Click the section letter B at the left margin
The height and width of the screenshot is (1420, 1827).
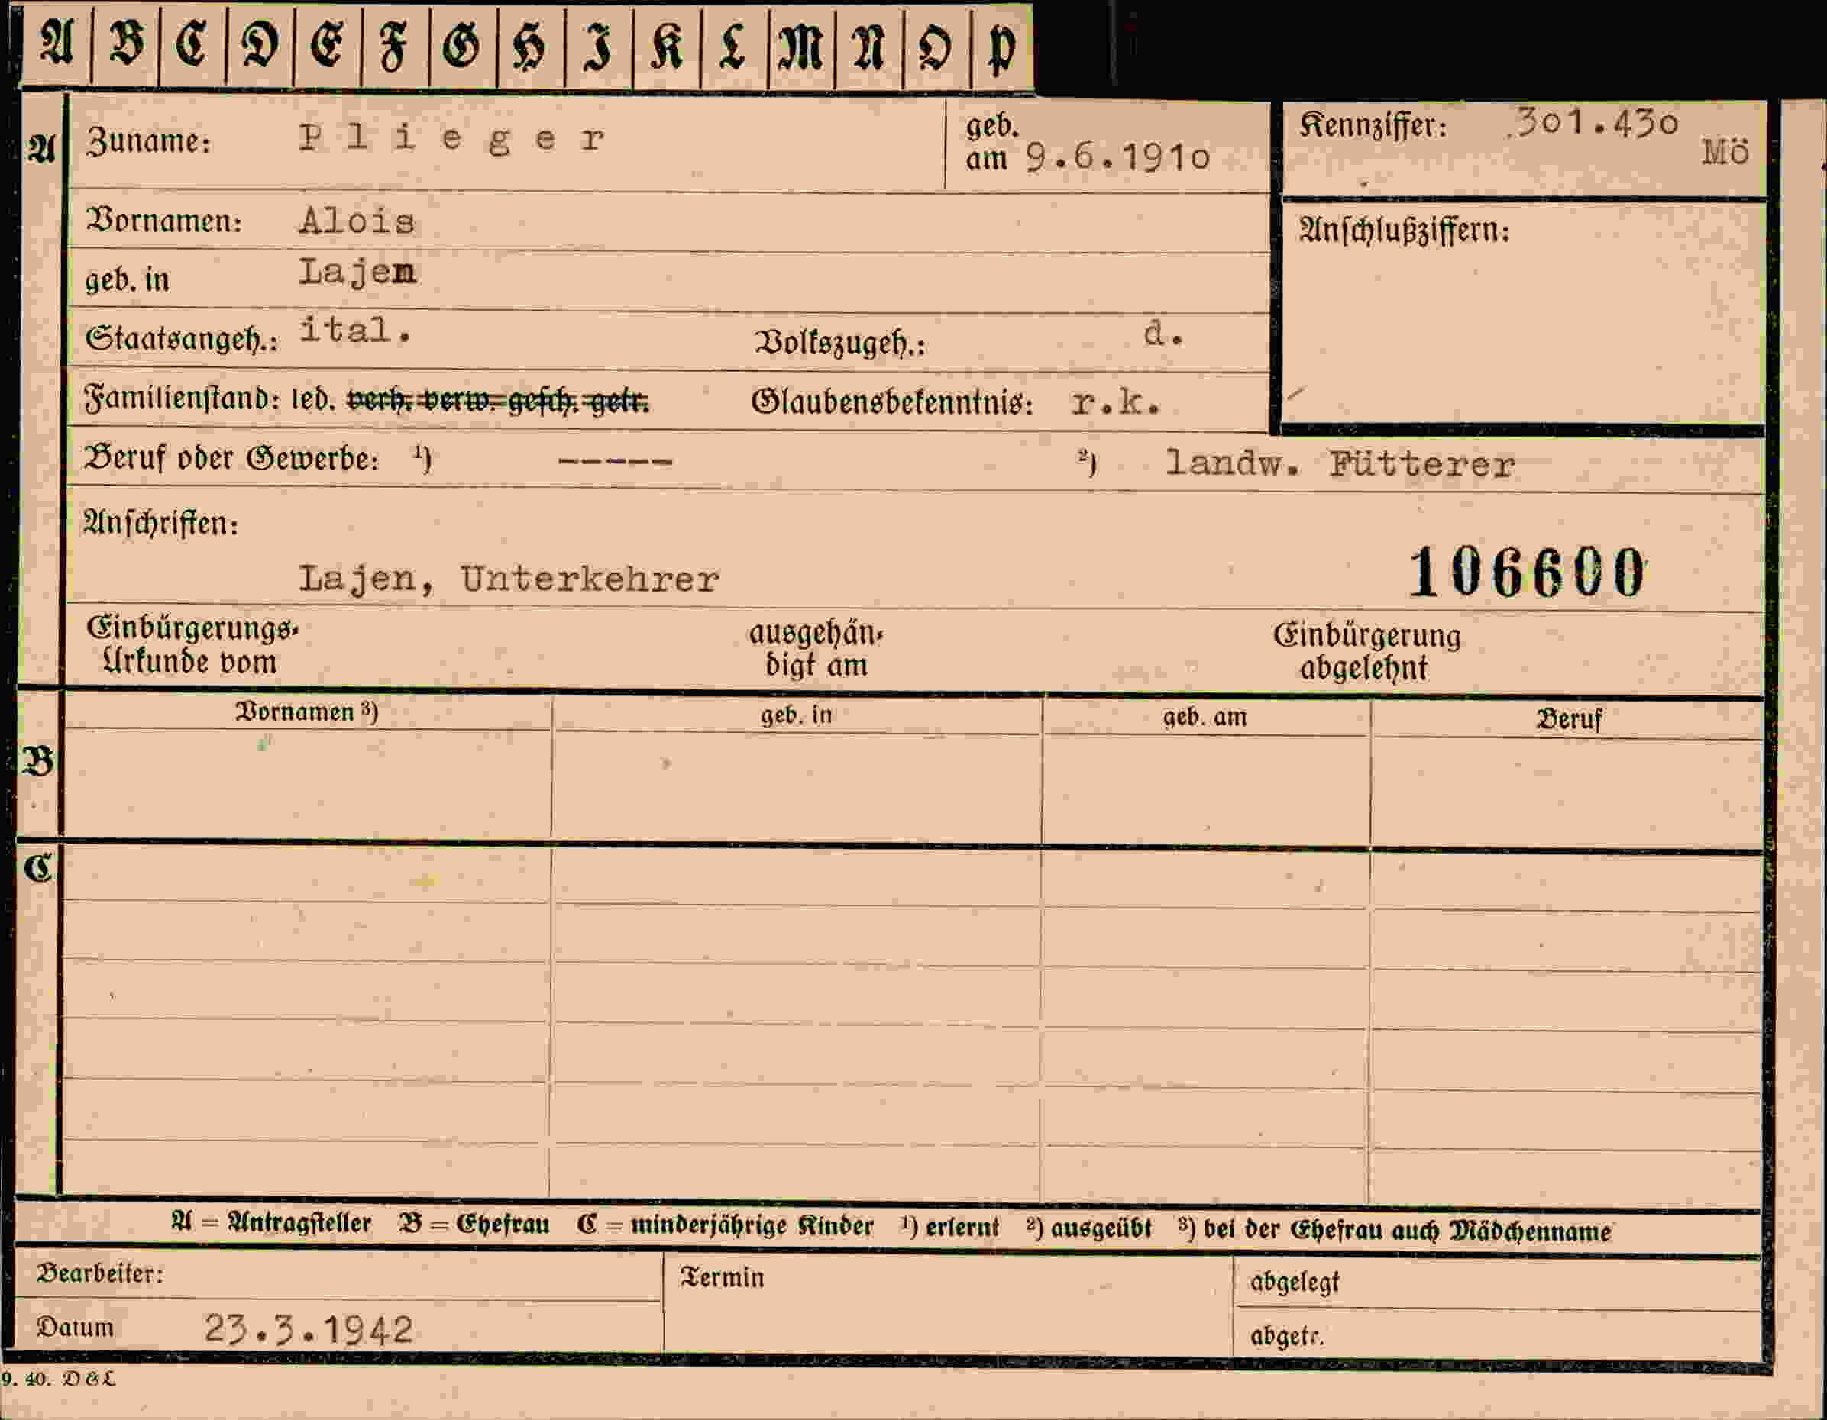pyautogui.click(x=38, y=761)
